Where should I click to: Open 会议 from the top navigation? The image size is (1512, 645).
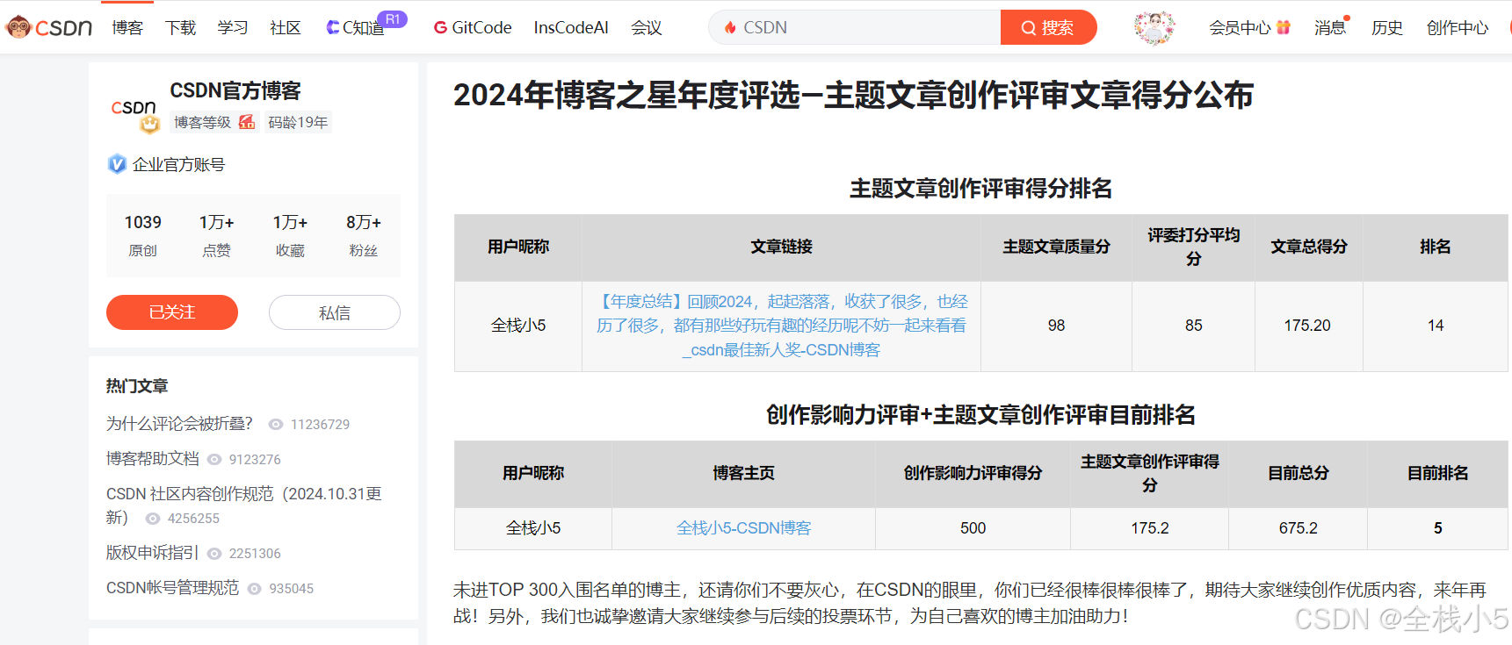pos(647,28)
